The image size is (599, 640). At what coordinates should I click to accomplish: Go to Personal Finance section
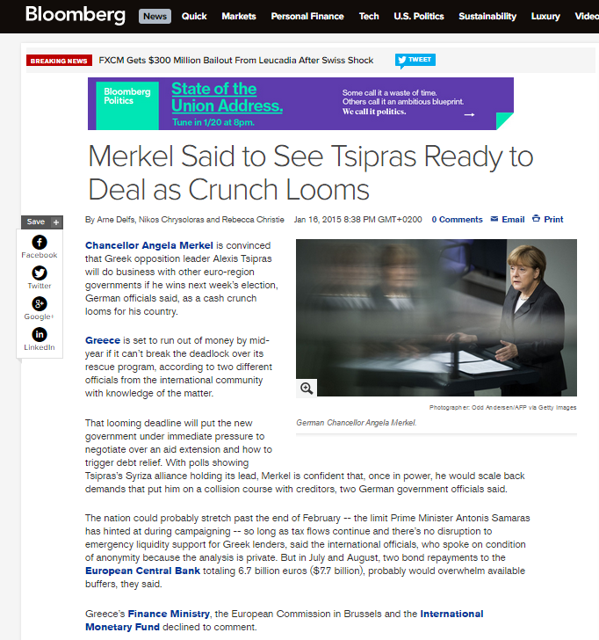[x=307, y=17]
